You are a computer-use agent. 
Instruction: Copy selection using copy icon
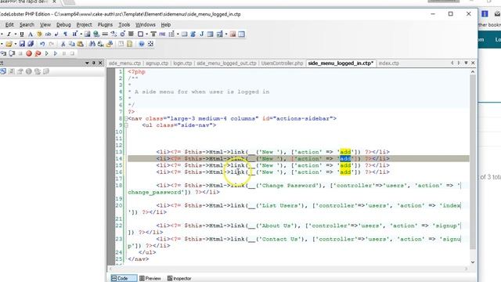(71, 44)
